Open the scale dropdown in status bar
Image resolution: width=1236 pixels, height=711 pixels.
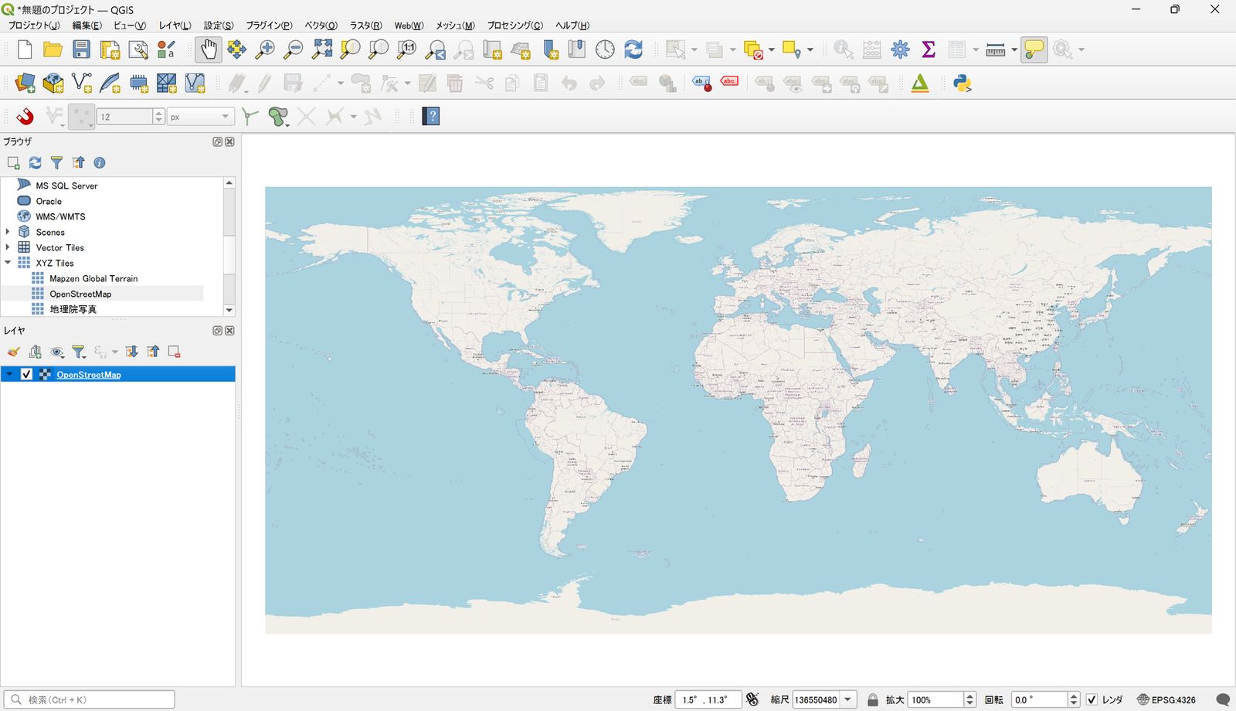pyautogui.click(x=847, y=699)
